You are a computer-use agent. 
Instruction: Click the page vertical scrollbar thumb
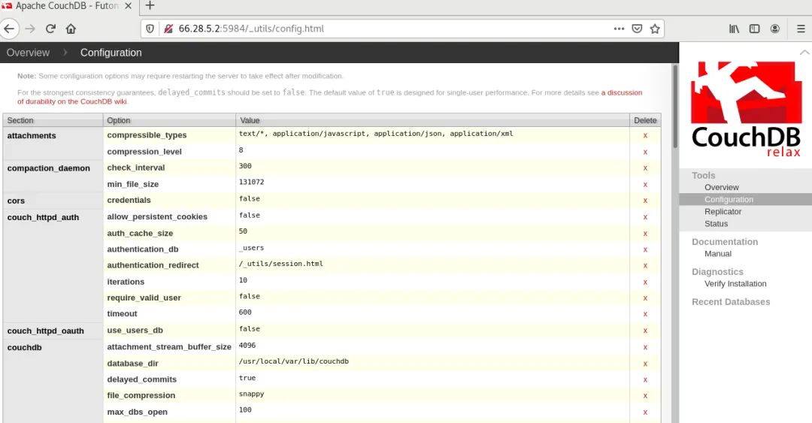pyautogui.click(x=674, y=106)
